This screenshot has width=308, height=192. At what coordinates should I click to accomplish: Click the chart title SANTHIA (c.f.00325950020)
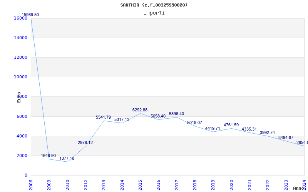tap(154, 5)
